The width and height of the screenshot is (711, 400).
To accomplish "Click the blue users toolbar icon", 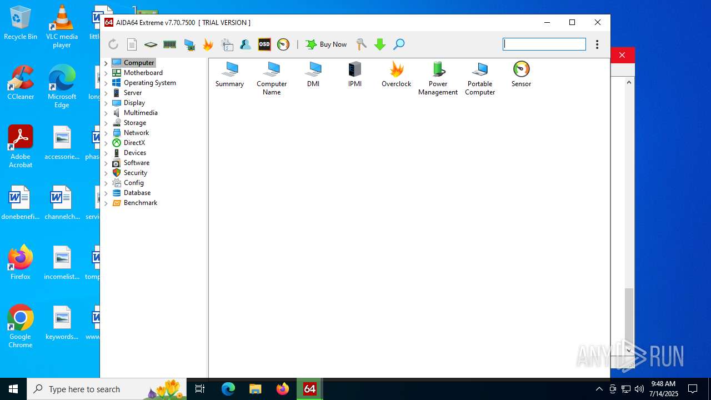I will pos(246,44).
